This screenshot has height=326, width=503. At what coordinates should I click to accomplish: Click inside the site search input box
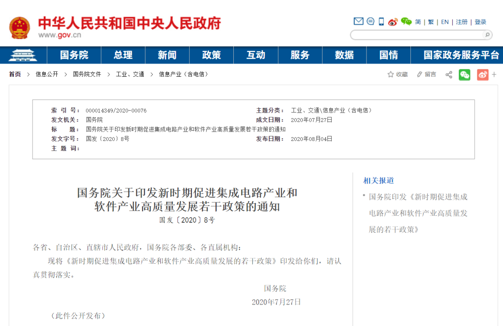point(416,35)
